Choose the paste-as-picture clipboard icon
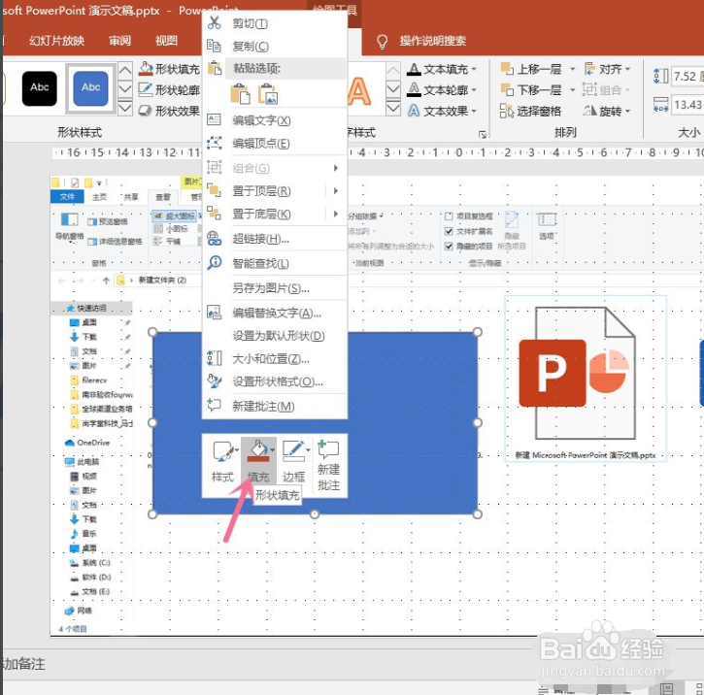The height and width of the screenshot is (695, 704). (x=268, y=94)
